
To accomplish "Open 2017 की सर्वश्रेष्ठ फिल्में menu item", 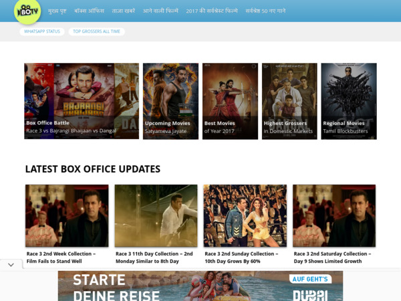I will [212, 11].
